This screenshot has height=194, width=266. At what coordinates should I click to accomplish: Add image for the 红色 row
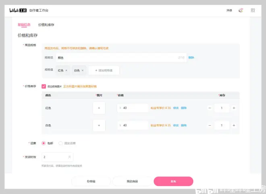point(99,108)
